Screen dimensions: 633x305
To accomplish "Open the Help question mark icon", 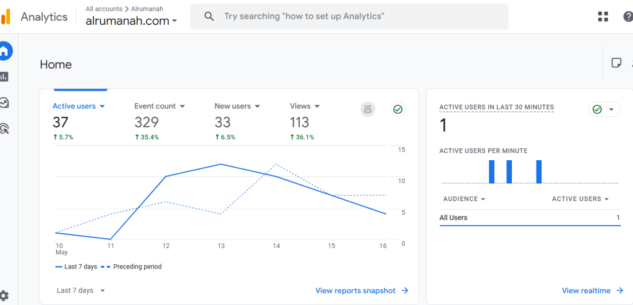I will 628,17.
